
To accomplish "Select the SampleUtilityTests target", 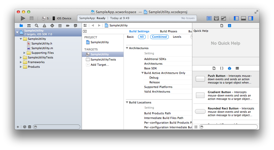I will pos(101,59).
